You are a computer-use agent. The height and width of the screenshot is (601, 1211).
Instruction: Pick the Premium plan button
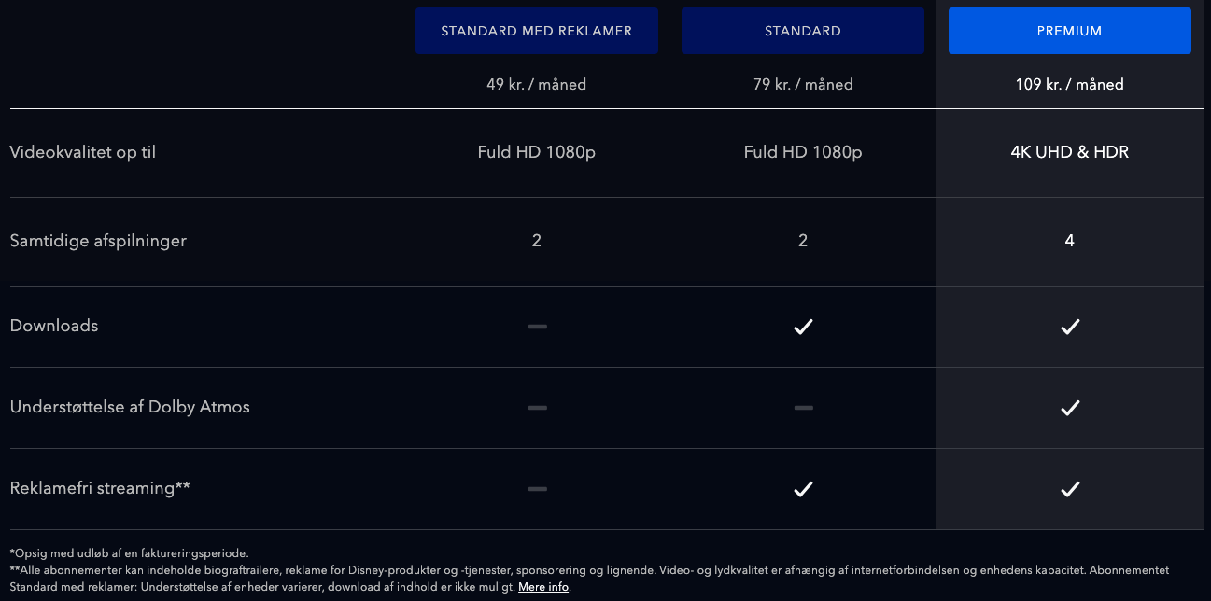click(x=1069, y=31)
